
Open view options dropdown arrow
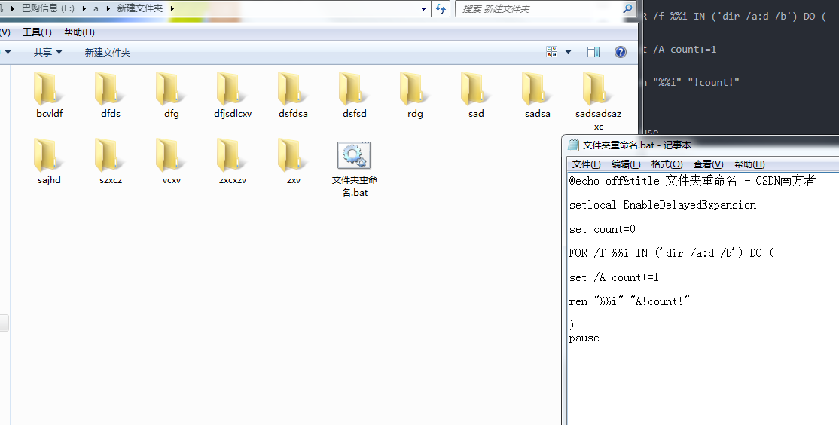[x=569, y=52]
